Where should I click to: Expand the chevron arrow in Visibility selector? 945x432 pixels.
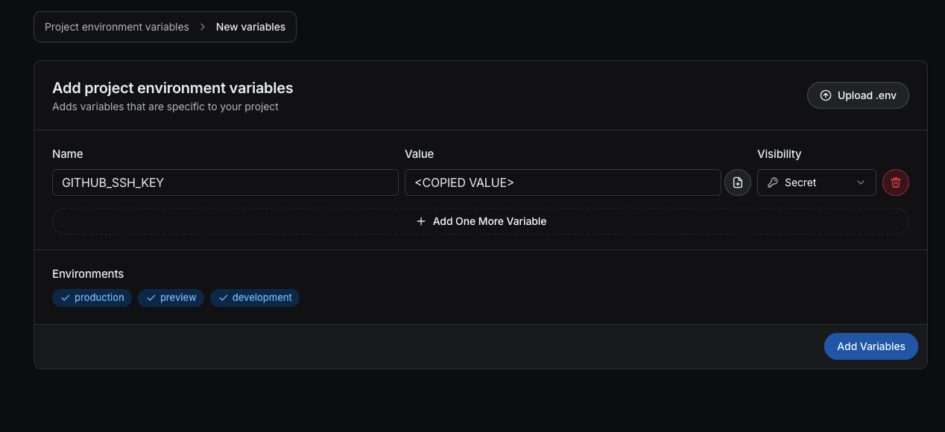click(x=861, y=182)
